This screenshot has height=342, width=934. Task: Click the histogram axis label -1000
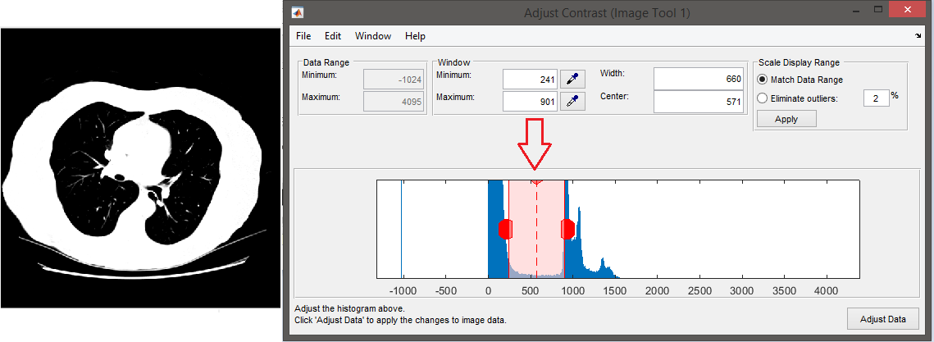click(403, 291)
